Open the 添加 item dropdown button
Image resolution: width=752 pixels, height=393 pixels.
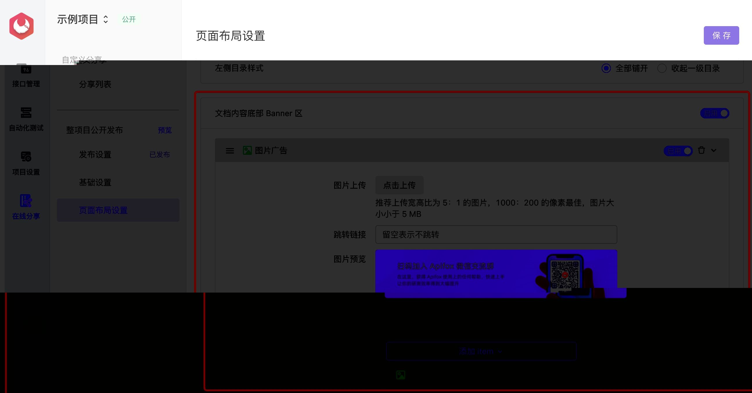(x=481, y=351)
